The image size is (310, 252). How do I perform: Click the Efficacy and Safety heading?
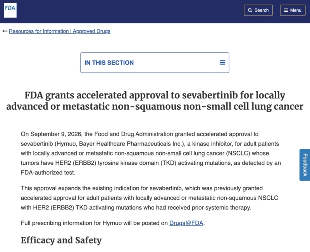pyautogui.click(x=61, y=240)
